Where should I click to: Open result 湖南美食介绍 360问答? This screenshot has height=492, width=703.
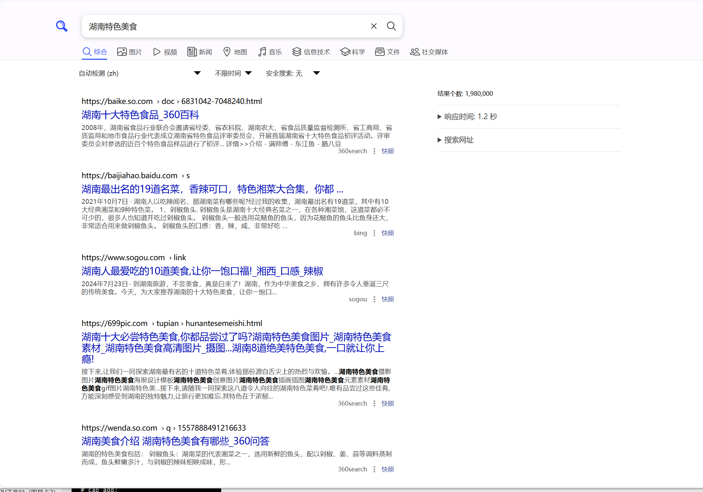(x=176, y=441)
